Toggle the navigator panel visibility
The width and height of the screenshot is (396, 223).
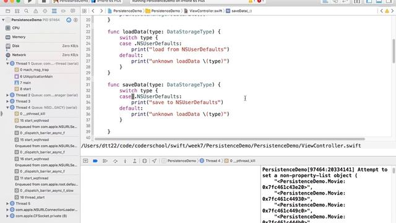(369, 1)
